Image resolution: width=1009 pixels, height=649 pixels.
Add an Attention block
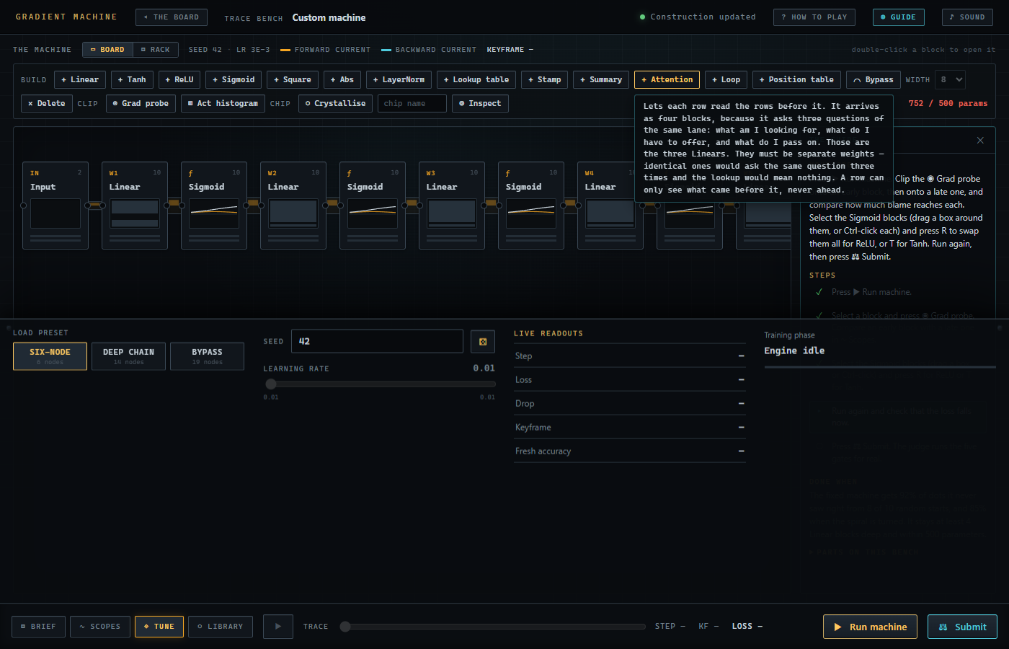(667, 80)
